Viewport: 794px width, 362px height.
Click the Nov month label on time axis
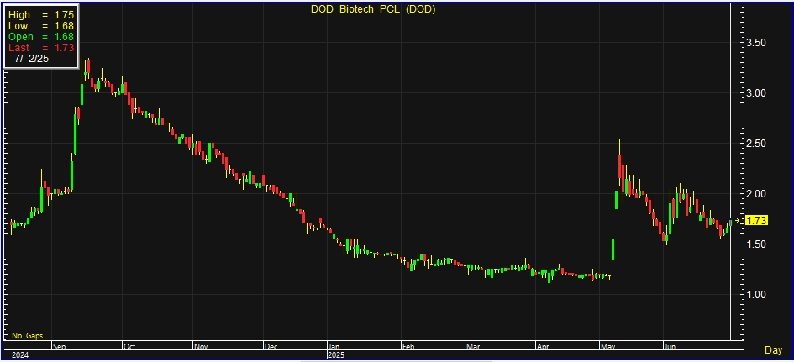201,347
